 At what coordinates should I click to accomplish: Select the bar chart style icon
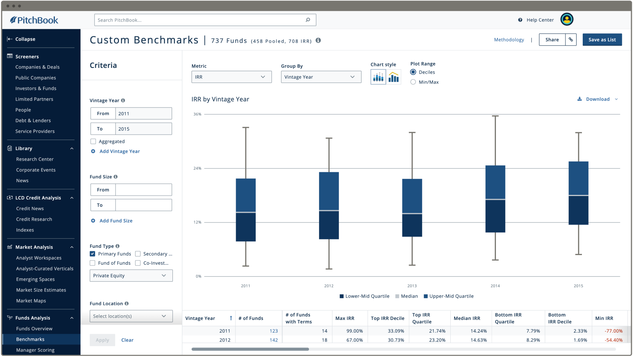pyautogui.click(x=393, y=77)
